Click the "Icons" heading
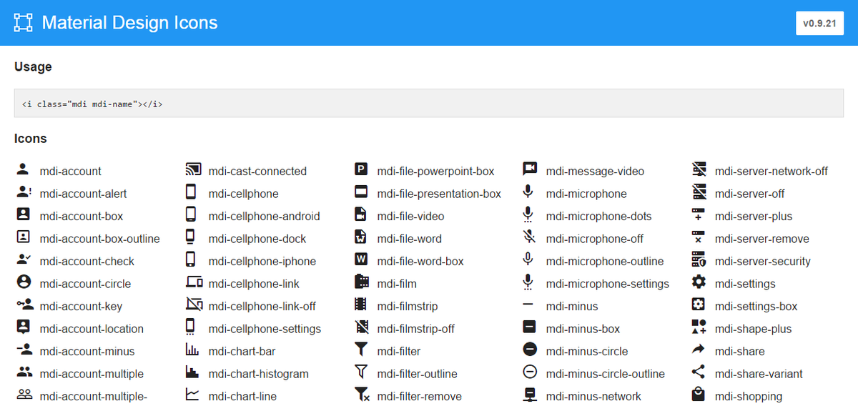This screenshot has width=858, height=406. pyautogui.click(x=31, y=139)
